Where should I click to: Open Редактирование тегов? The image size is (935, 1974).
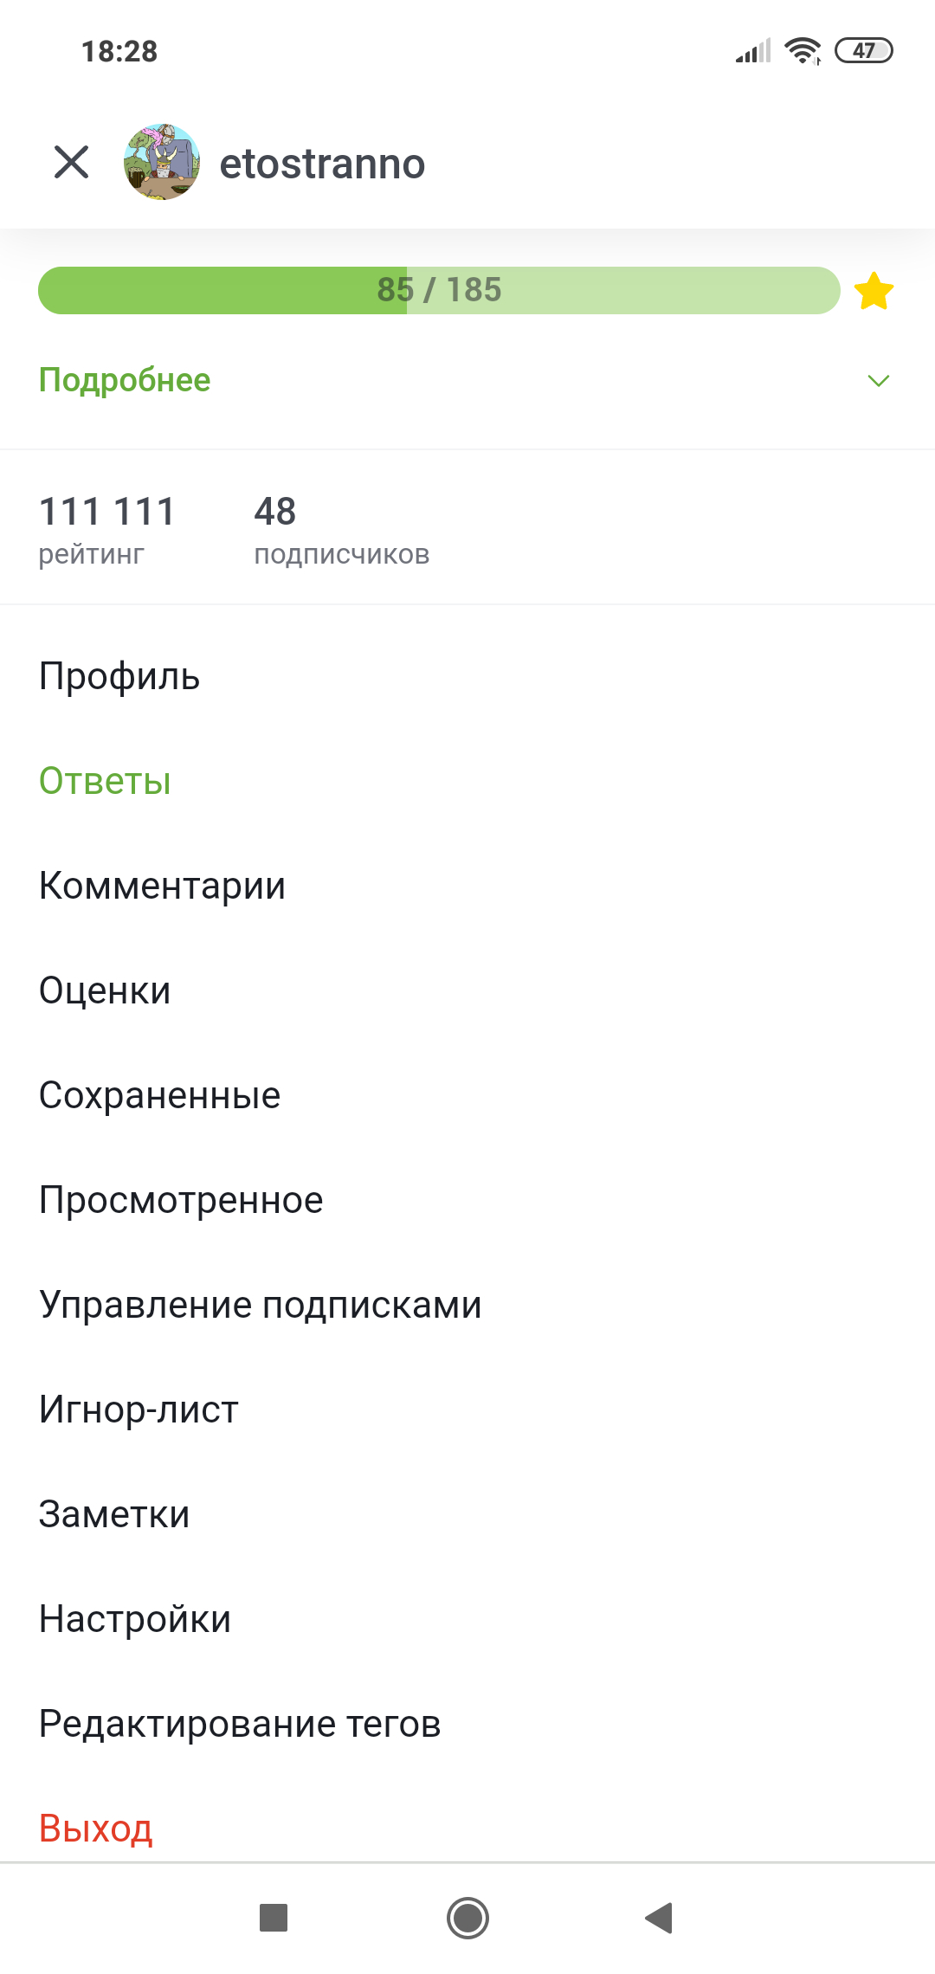[x=240, y=1724]
